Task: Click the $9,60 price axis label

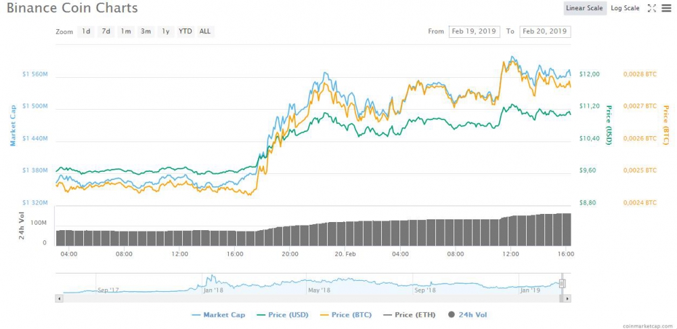Action: [588, 171]
